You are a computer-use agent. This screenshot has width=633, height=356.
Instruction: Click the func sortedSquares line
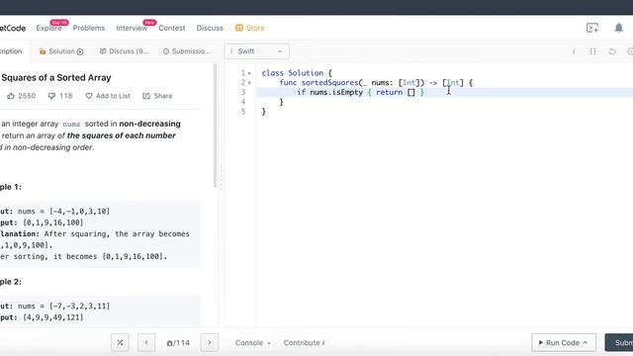coord(376,83)
